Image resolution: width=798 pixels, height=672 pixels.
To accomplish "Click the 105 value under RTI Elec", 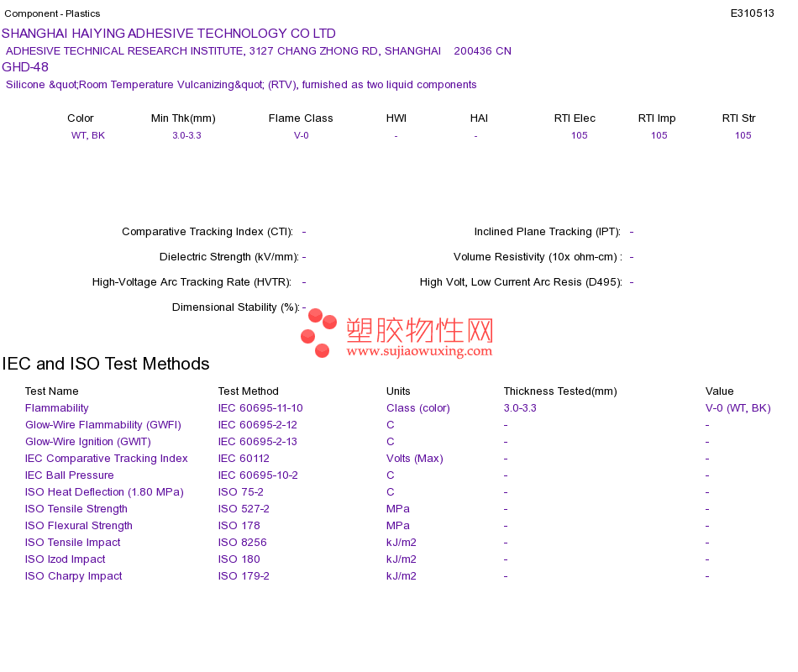I will pos(579,135).
